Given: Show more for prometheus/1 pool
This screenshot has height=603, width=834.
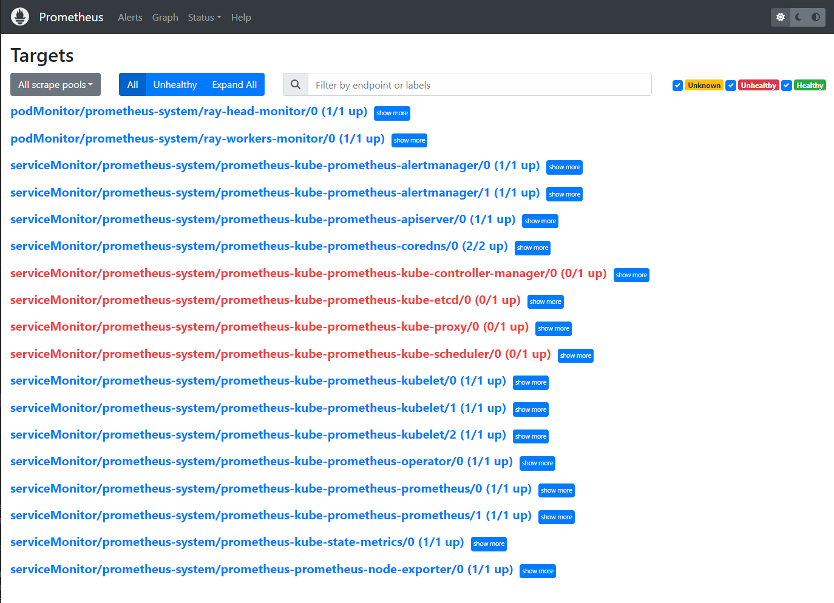Looking at the screenshot, I should tap(557, 517).
